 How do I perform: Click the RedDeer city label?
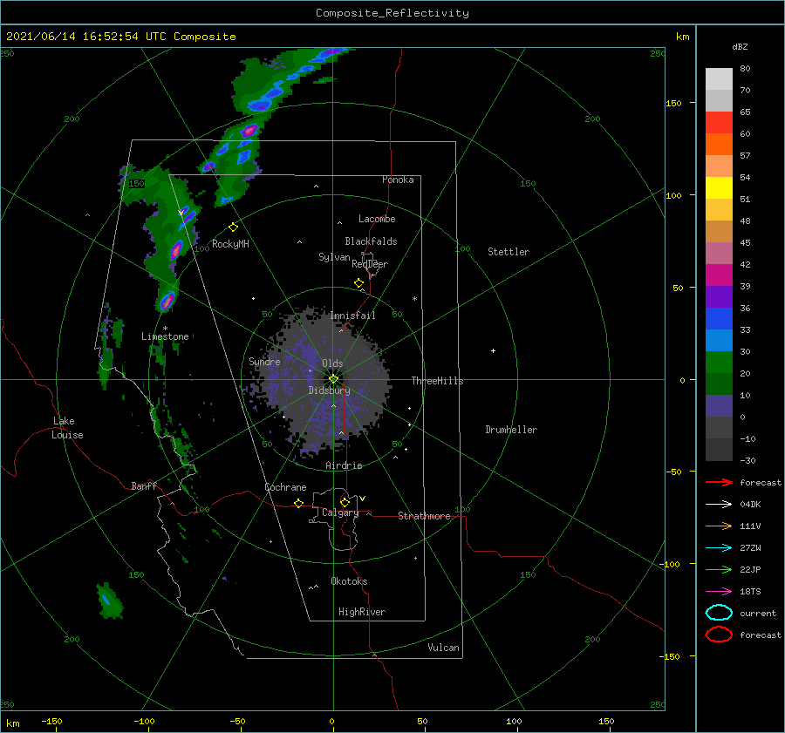pyautogui.click(x=370, y=264)
